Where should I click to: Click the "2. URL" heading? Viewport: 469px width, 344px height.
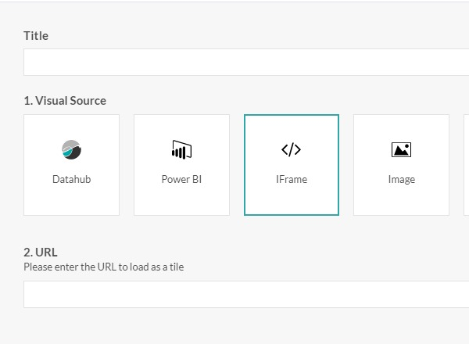point(41,253)
